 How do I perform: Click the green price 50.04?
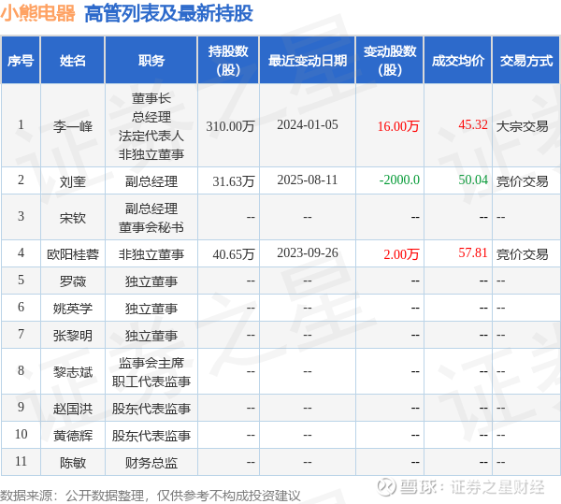point(473,180)
